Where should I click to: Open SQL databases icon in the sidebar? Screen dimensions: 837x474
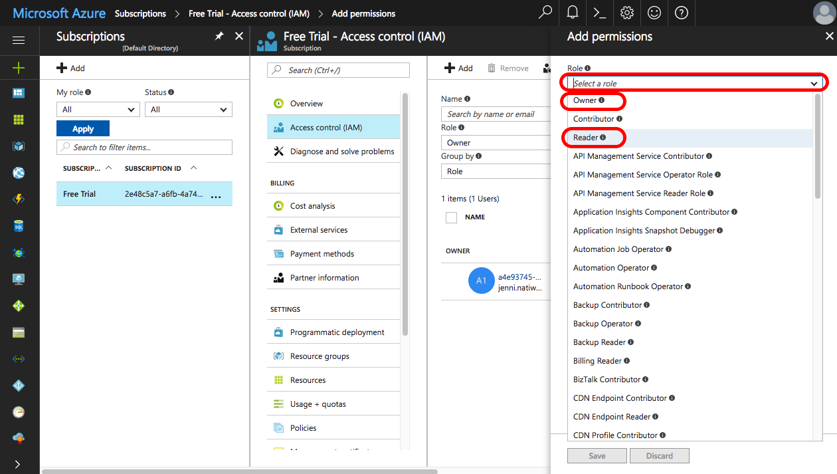(x=19, y=226)
